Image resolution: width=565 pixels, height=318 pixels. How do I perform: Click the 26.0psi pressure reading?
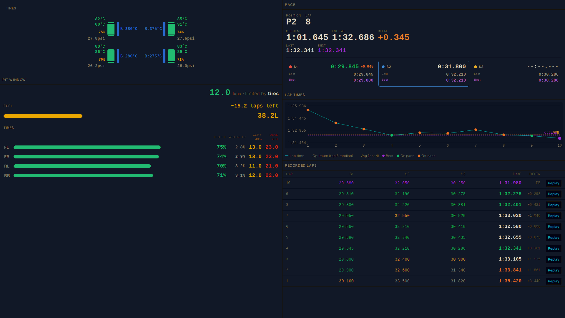tap(186, 66)
